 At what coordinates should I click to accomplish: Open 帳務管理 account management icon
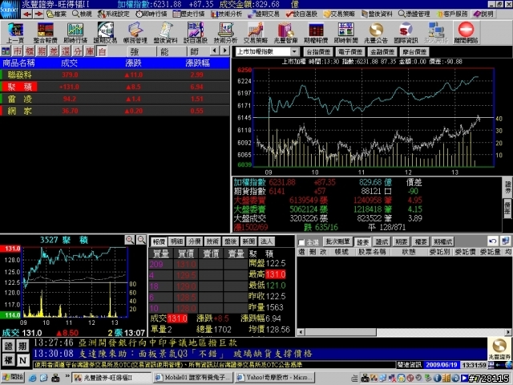[x=135, y=33]
